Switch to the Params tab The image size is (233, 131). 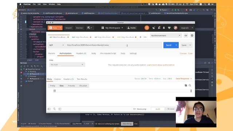click(52, 53)
